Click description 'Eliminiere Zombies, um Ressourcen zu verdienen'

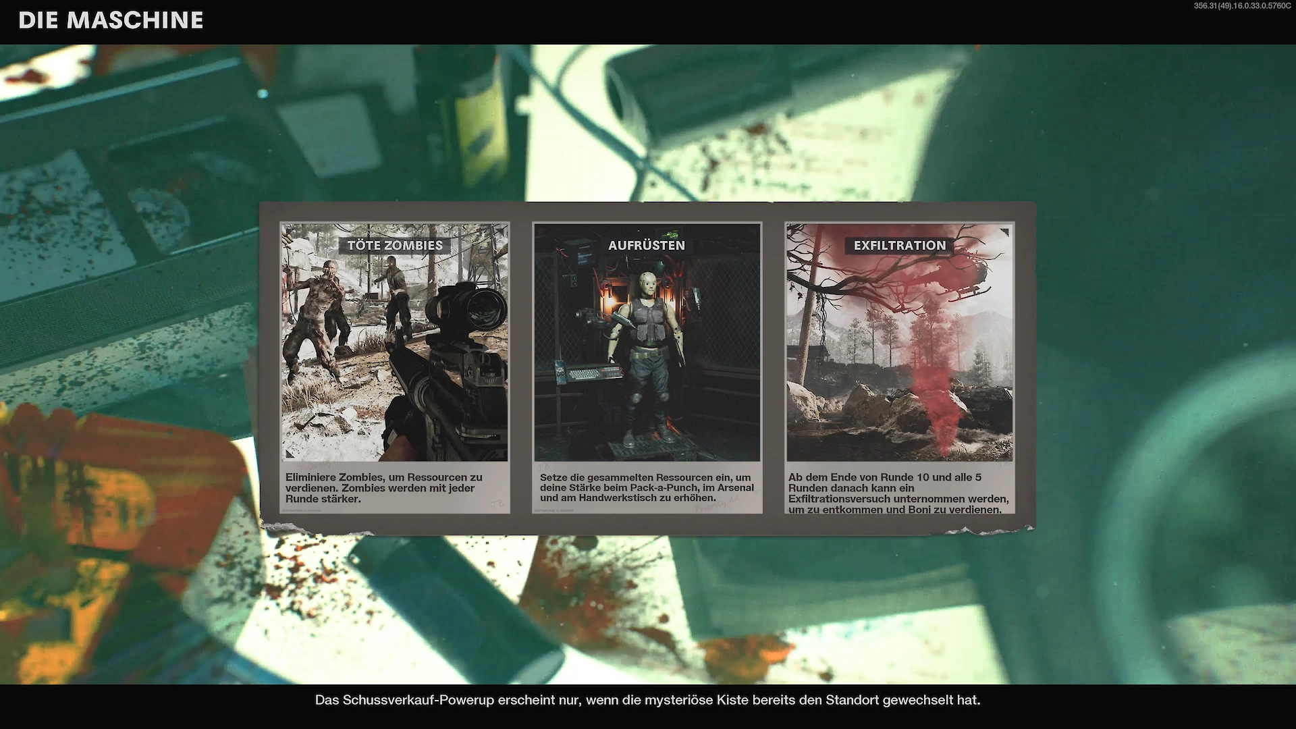click(384, 488)
